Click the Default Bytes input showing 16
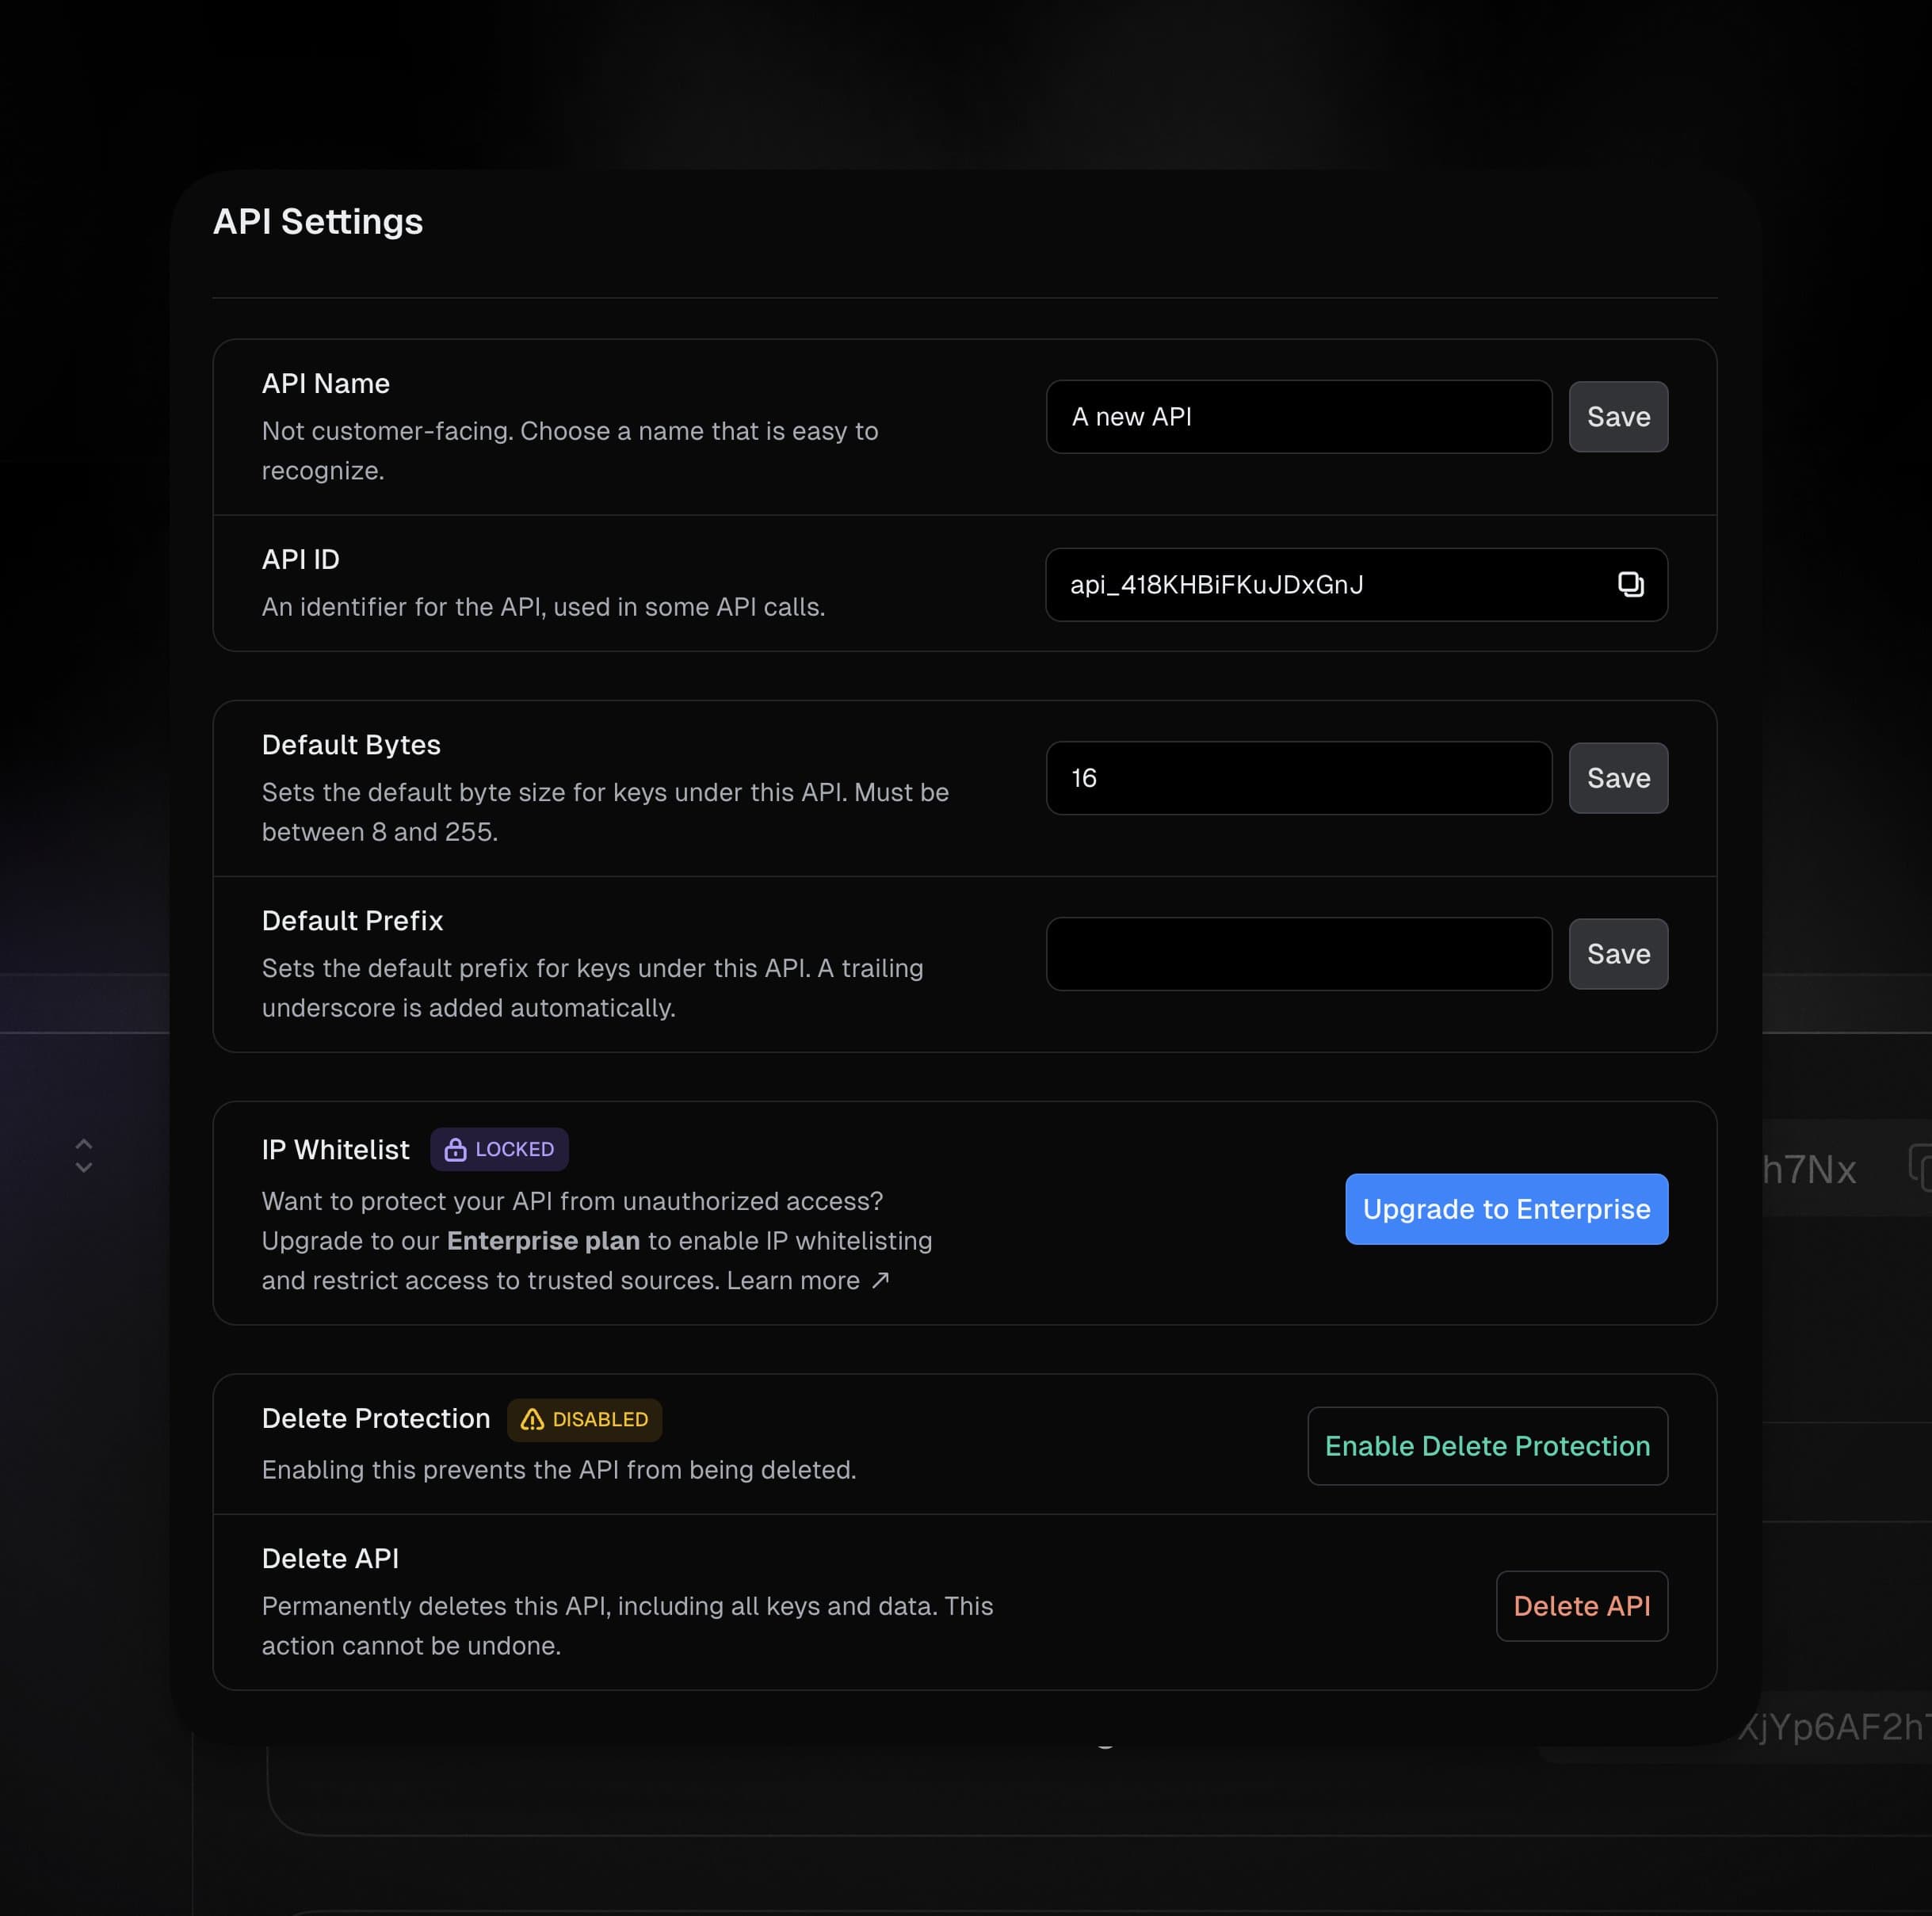Screen dimensions: 1932x1916 pyautogui.click(x=1298, y=778)
